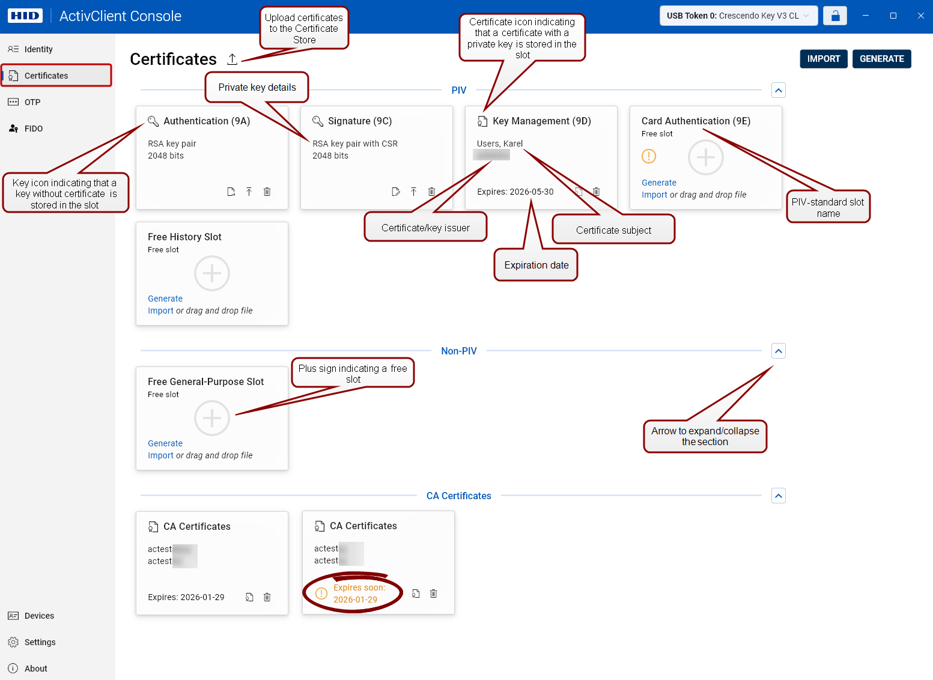Screen dimensions: 933x680
Task: Collapse the CA Certificates section
Action: pyautogui.click(x=779, y=496)
